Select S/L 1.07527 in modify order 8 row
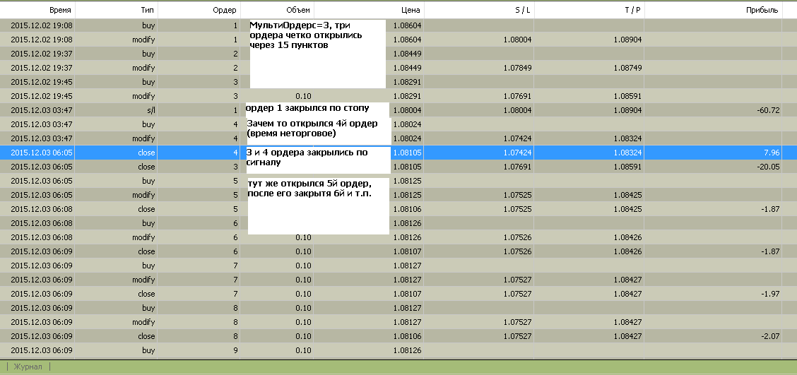The image size is (797, 375). 519,322
